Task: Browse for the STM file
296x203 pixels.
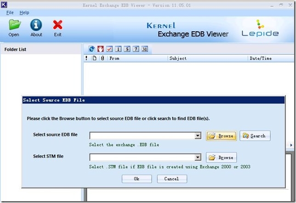Action: point(221,157)
